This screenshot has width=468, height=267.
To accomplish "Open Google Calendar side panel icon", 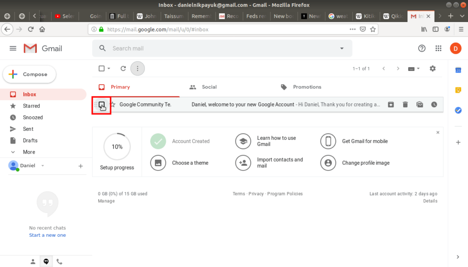I will click(458, 70).
